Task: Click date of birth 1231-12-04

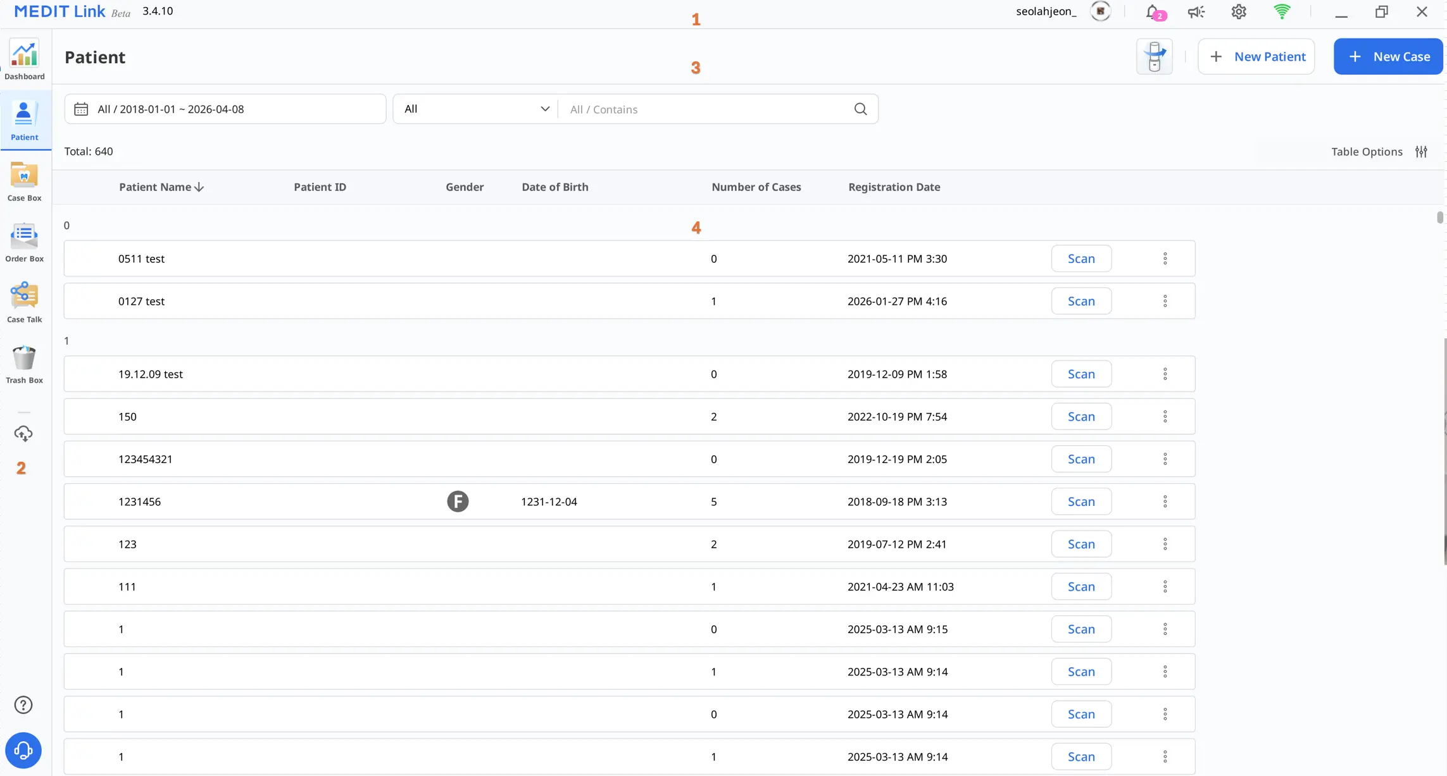Action: [549, 502]
